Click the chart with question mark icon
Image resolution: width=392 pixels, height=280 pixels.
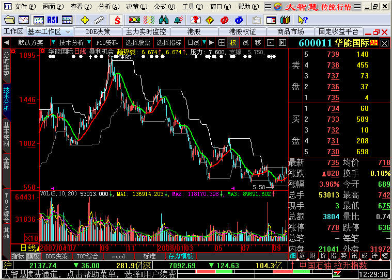(x=196, y=20)
